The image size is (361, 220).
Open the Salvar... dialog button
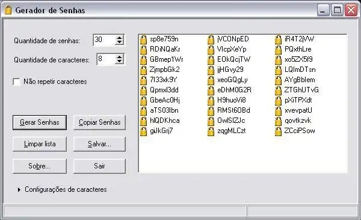coord(99,144)
